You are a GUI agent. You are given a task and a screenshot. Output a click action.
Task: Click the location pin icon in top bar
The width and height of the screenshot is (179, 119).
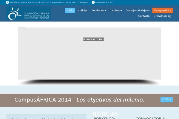tap(7, 2)
